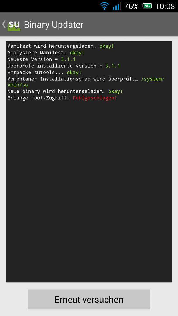Viewport: 178px width, 316px height.
Task: Tap the Erneut versuchen button
Action: (x=89, y=299)
